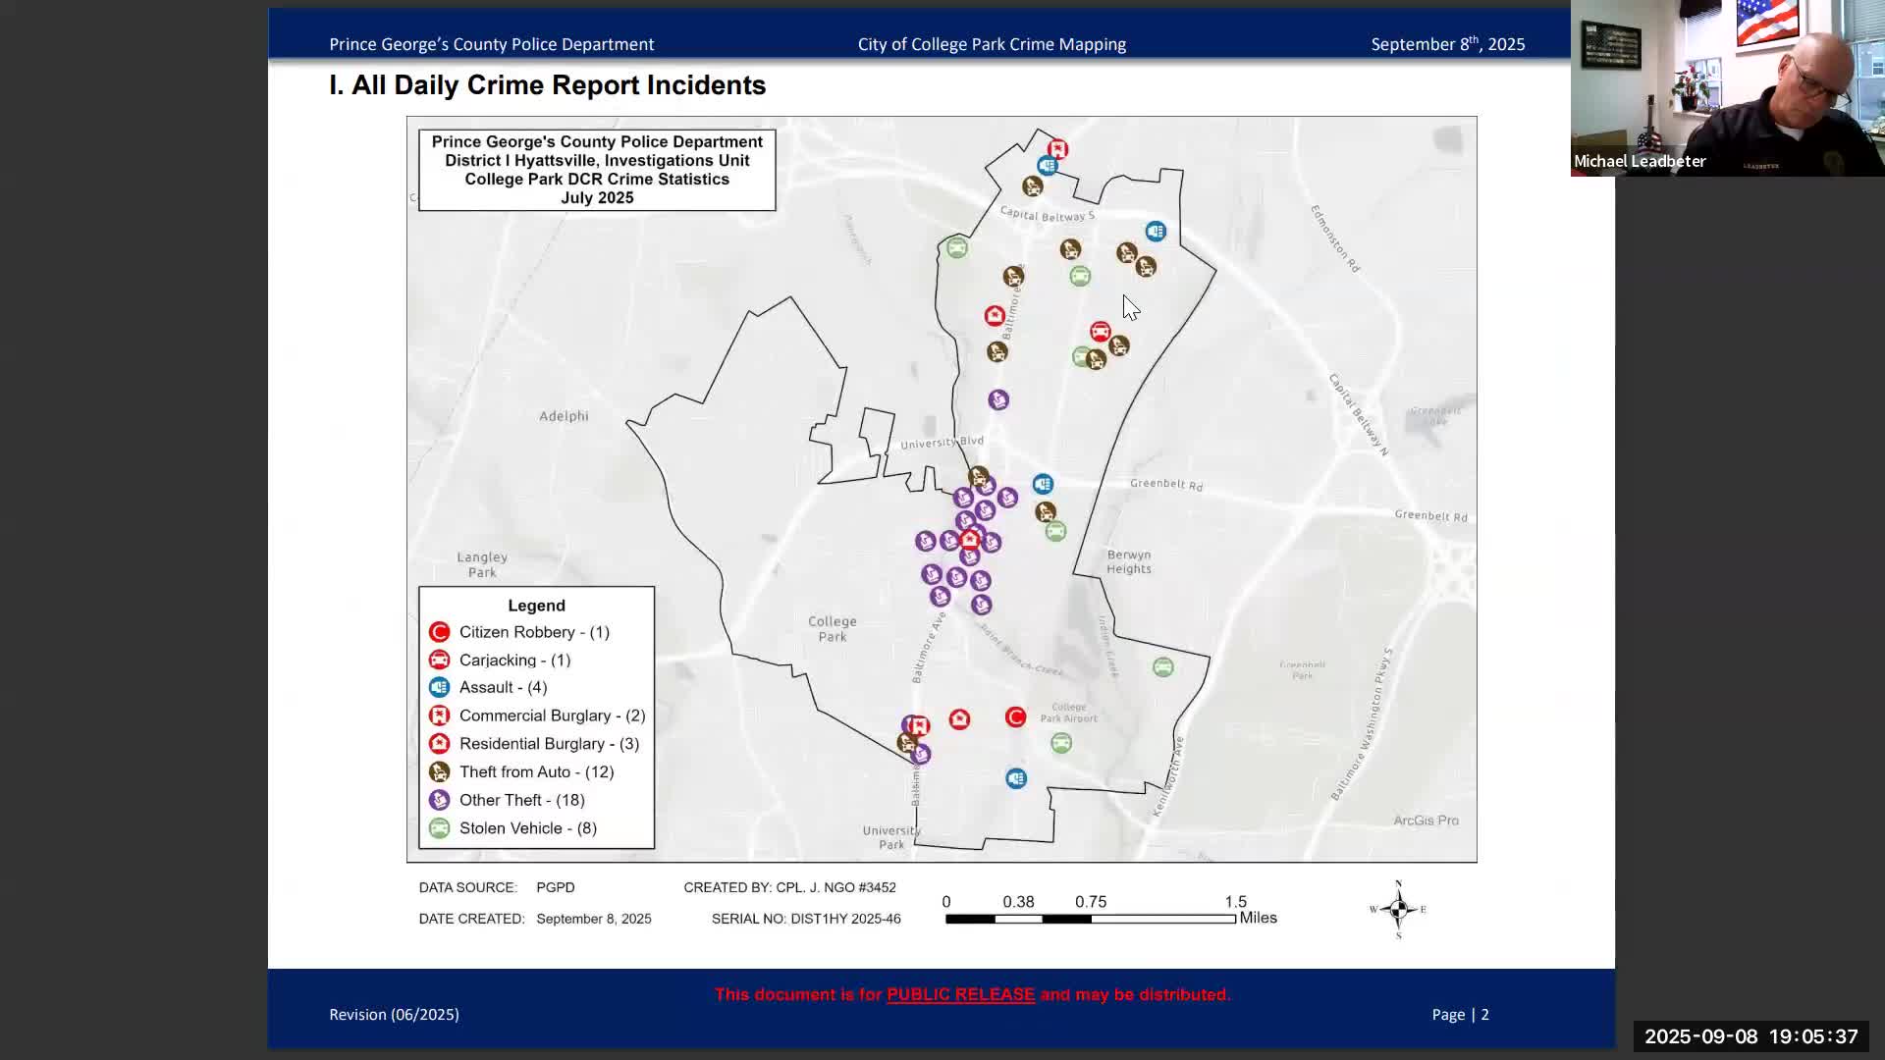Click the map scale bar

pyautogui.click(x=1090, y=919)
